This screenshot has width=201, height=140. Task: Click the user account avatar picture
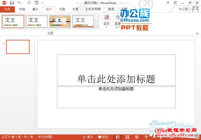(195, 9)
